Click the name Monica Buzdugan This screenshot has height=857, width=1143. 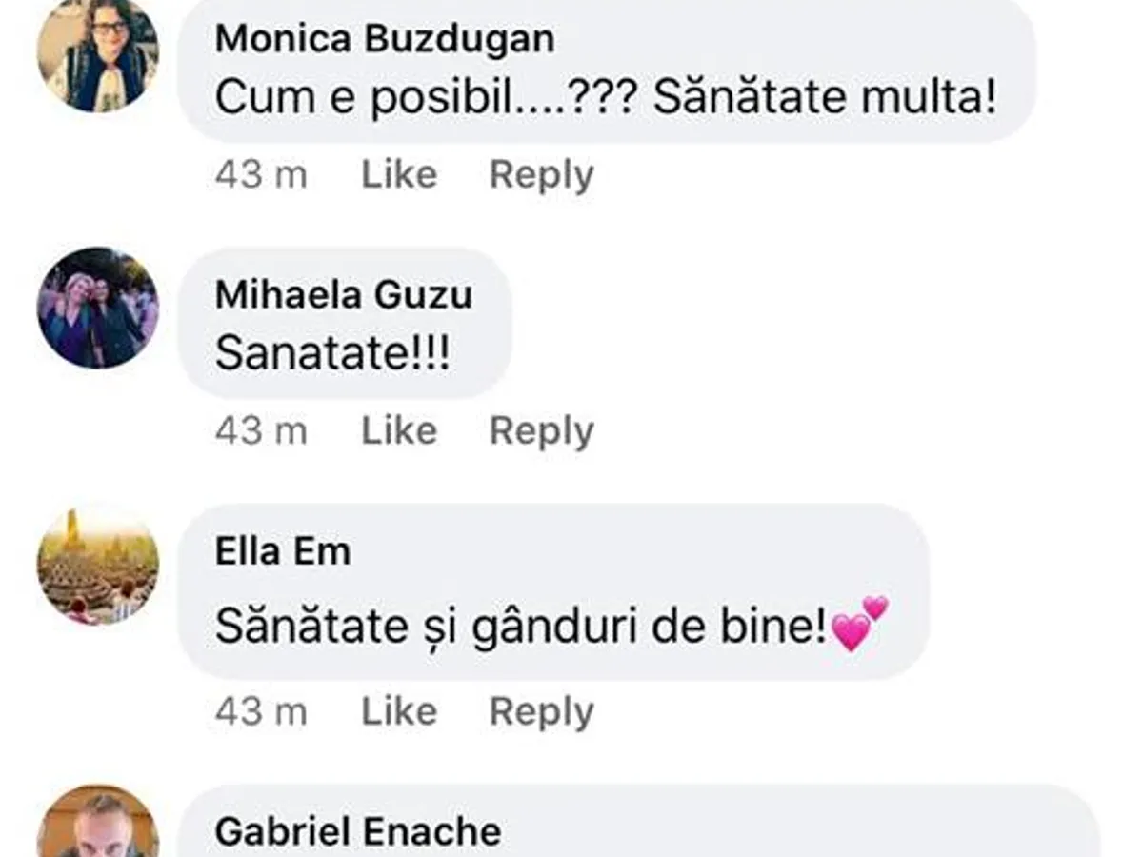pos(385,39)
